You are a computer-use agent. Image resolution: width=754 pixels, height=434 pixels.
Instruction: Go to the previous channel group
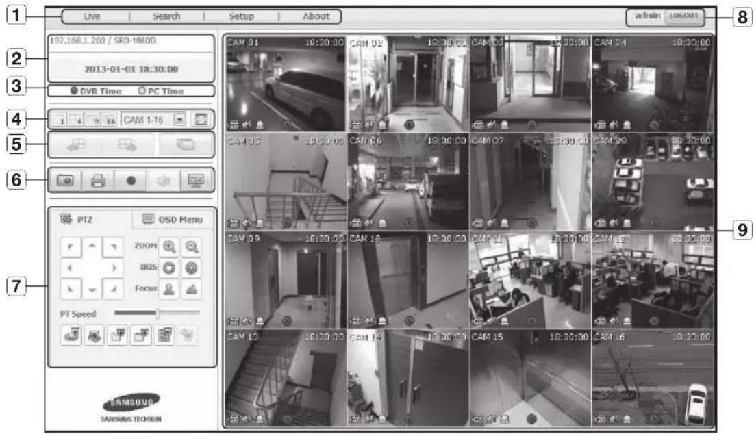pyautogui.click(x=76, y=144)
